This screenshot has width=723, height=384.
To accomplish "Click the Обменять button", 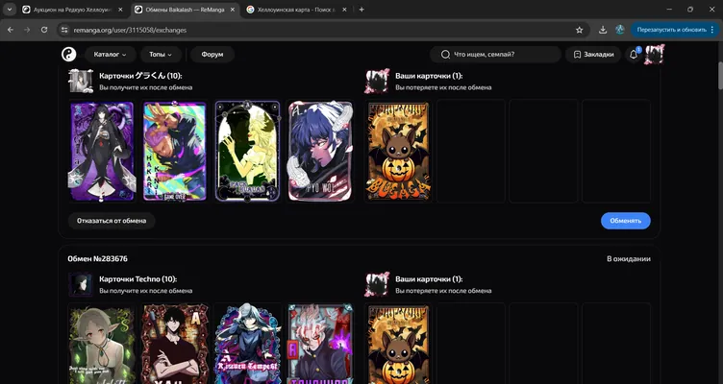I will (625, 221).
